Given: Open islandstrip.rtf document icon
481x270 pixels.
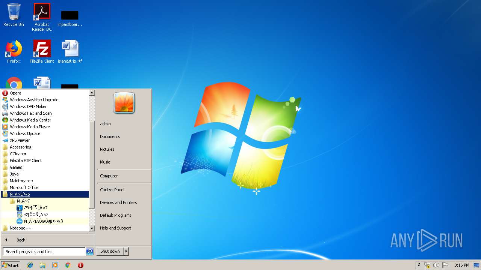Looking at the screenshot, I should (70, 52).
